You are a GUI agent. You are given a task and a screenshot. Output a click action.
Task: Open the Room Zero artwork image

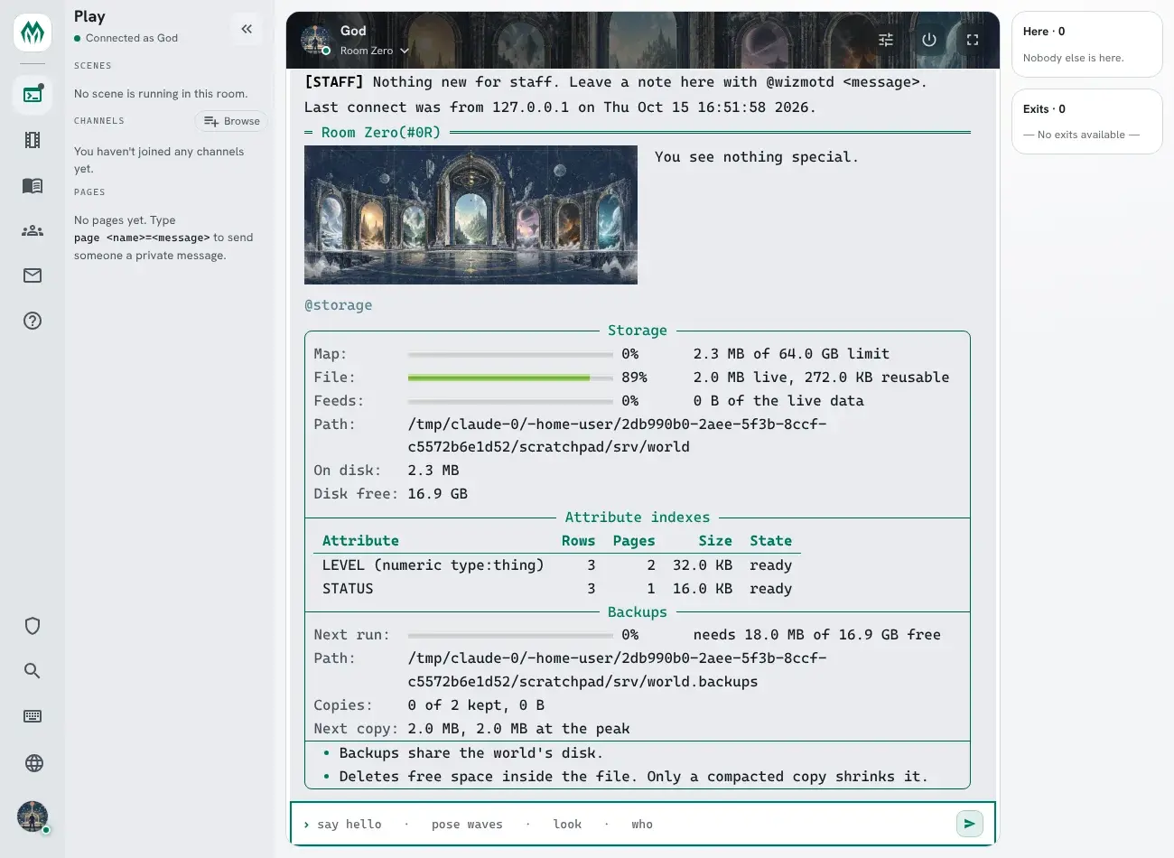coord(471,215)
